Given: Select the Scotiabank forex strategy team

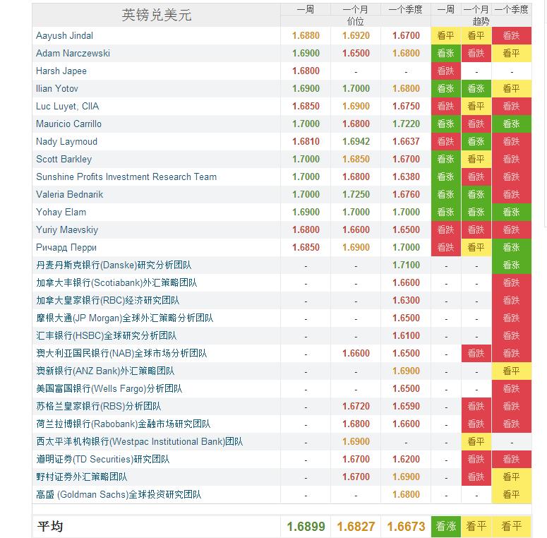Looking at the screenshot, I should coord(116,282).
